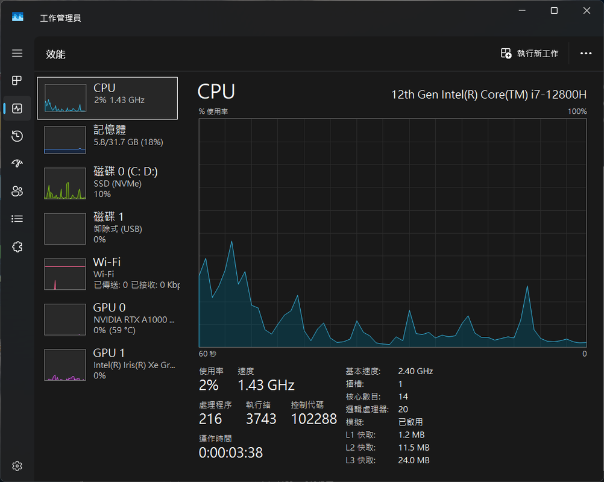Click the 12th Gen Intel Core i7-12800H text
The width and height of the screenshot is (604, 482).
tap(489, 95)
